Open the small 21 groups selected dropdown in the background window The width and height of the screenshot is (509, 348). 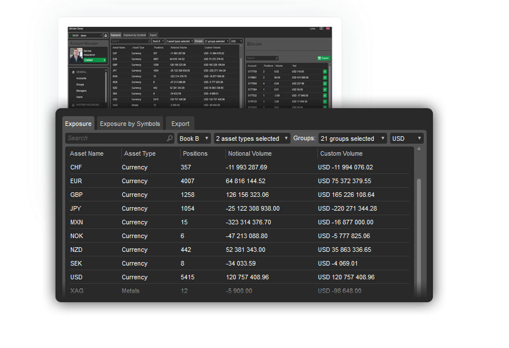click(217, 41)
